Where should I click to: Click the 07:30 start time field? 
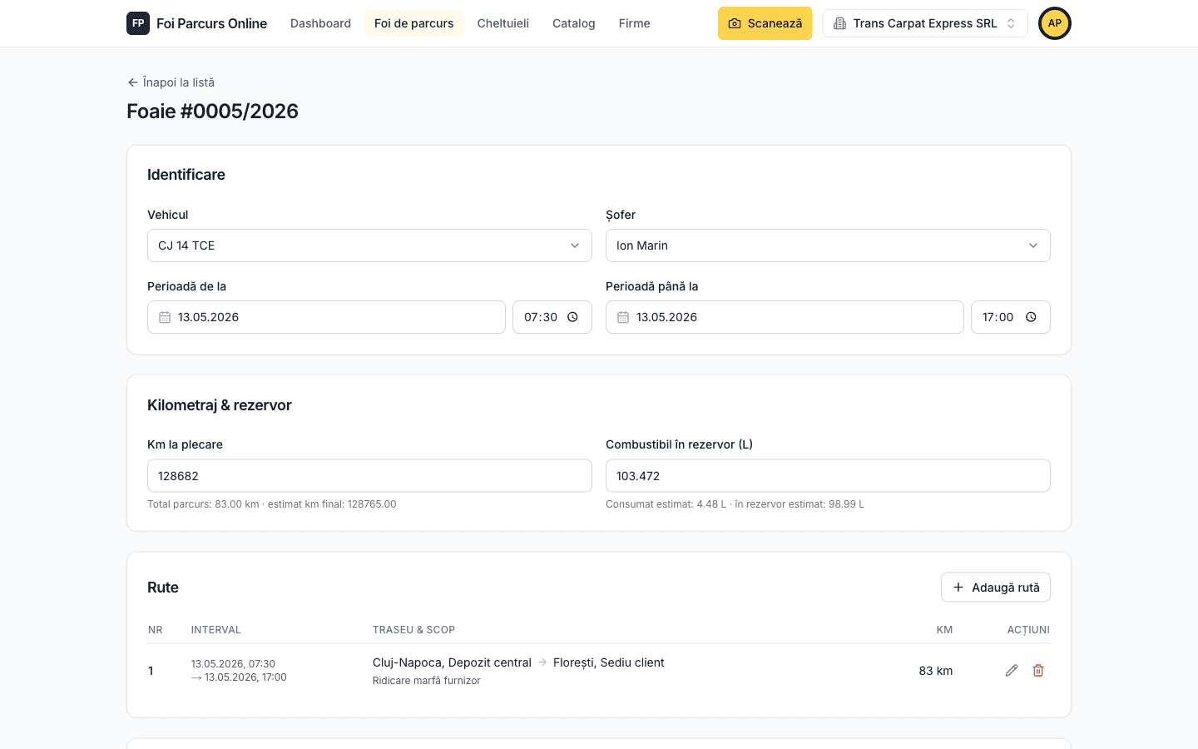tap(552, 317)
